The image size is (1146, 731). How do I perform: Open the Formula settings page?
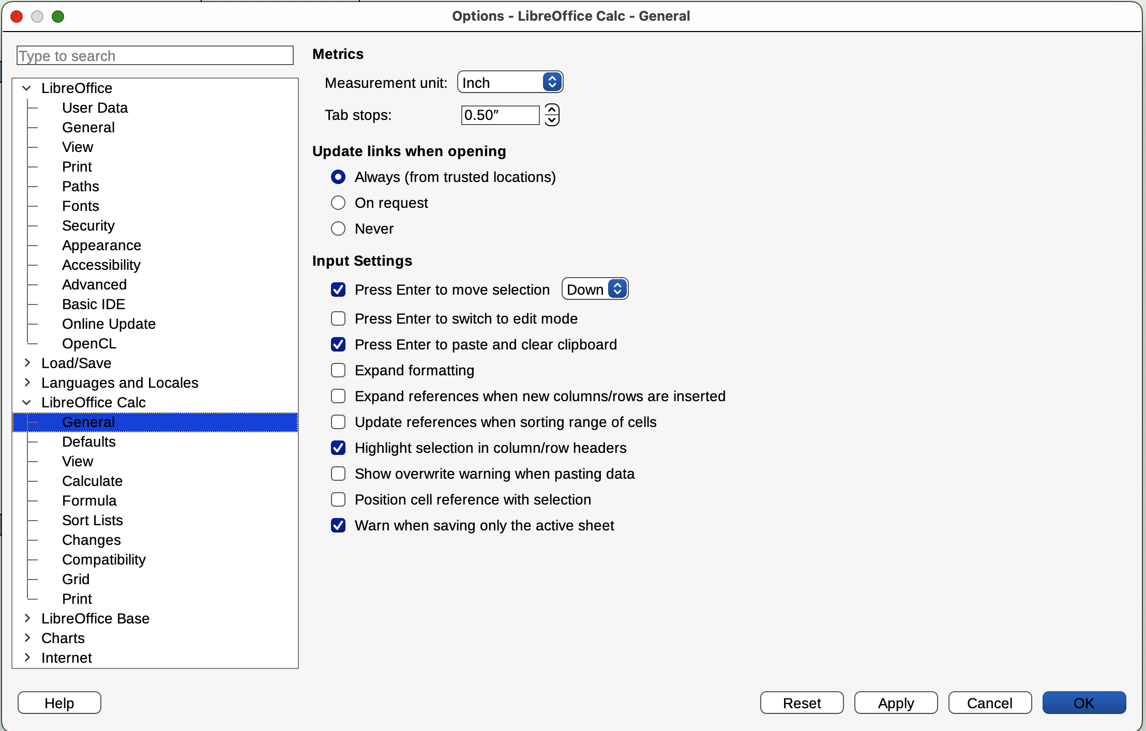[x=89, y=501]
